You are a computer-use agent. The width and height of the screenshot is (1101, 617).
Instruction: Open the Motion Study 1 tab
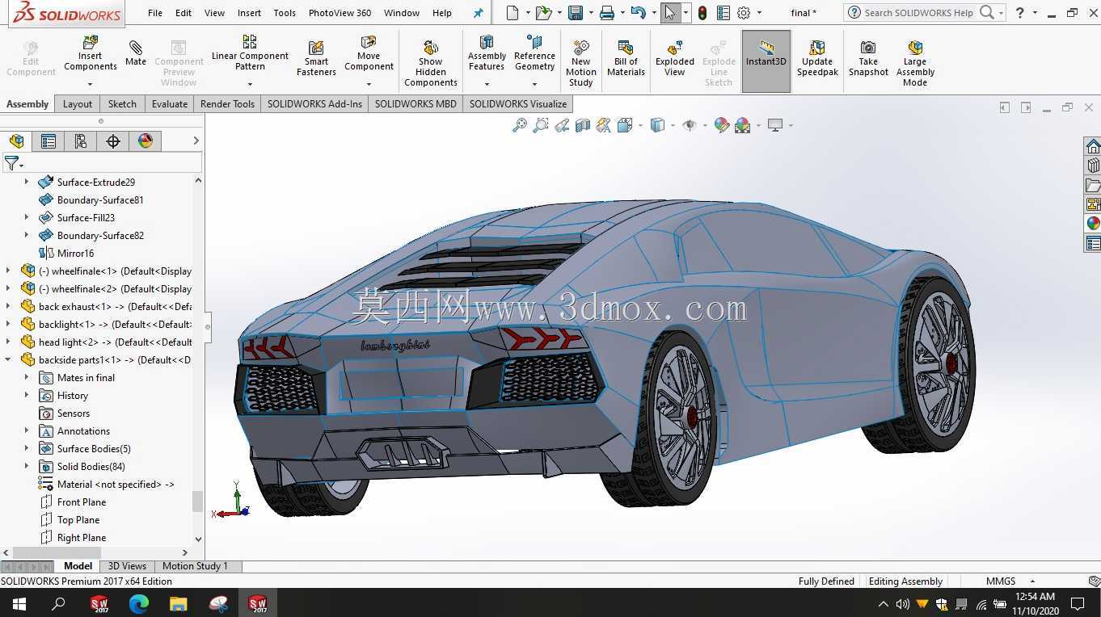195,566
